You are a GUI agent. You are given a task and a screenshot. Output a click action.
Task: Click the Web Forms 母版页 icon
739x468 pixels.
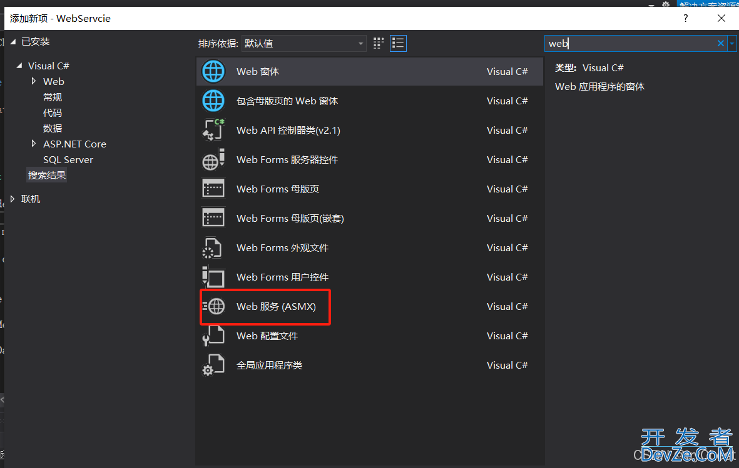[x=213, y=189]
